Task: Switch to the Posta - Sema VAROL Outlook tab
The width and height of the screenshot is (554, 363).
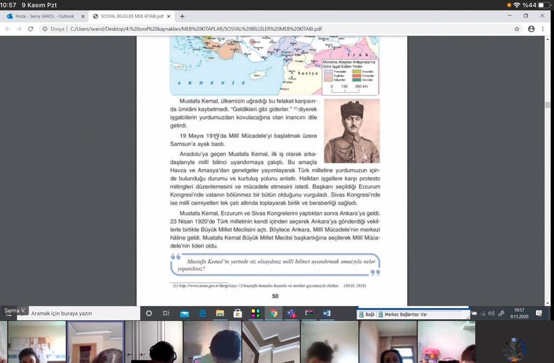Action: [x=43, y=16]
